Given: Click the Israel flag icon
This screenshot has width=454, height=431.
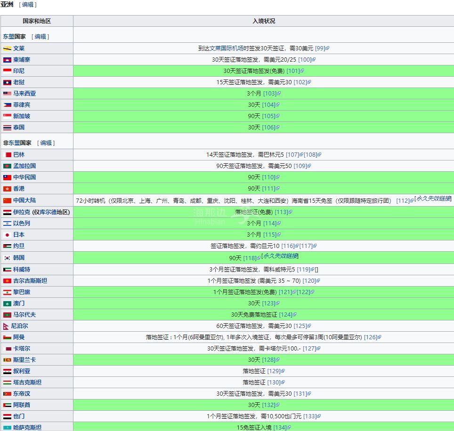Looking at the screenshot, I should tap(7, 223).
